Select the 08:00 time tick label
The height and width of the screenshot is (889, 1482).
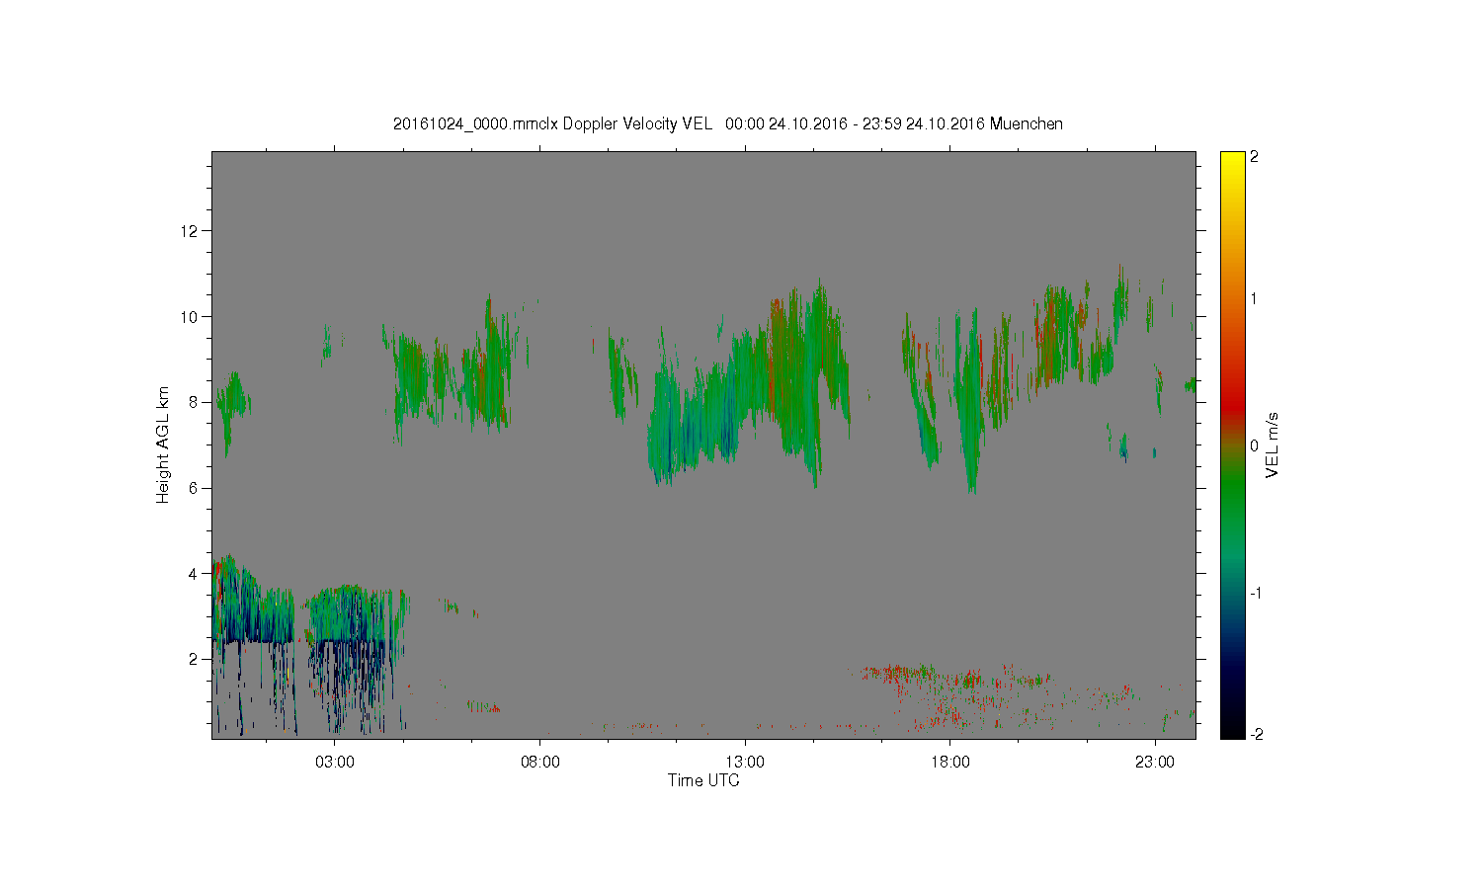[x=539, y=762]
